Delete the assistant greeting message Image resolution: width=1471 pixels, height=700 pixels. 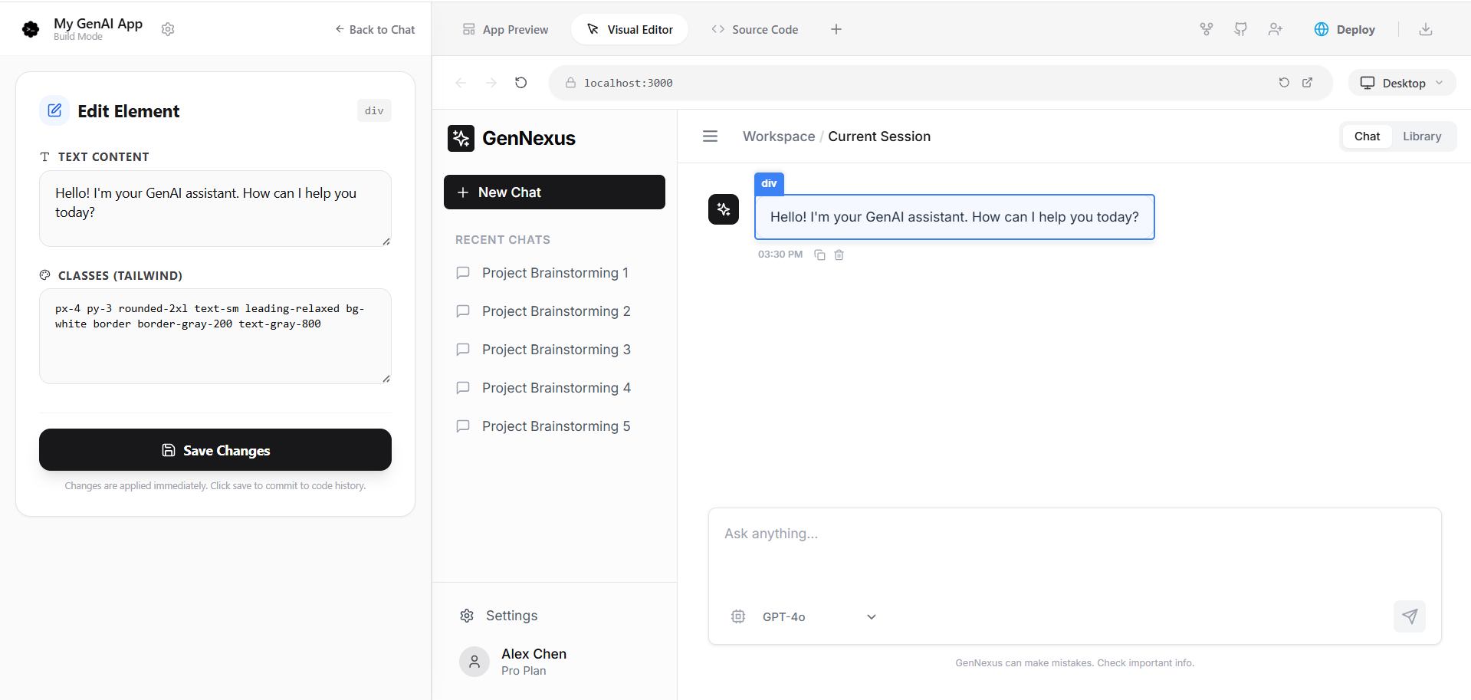tap(839, 255)
